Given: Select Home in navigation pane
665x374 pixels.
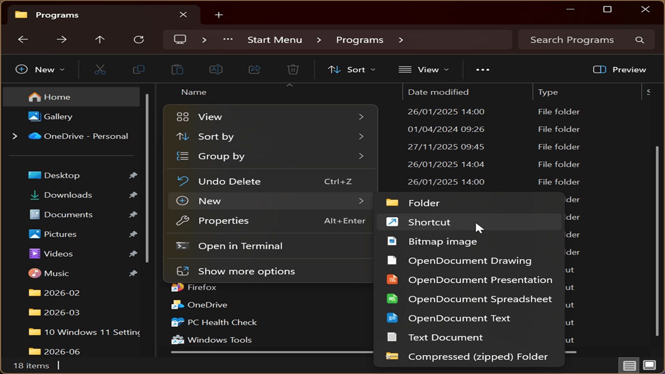Looking at the screenshot, I should tap(72, 97).
